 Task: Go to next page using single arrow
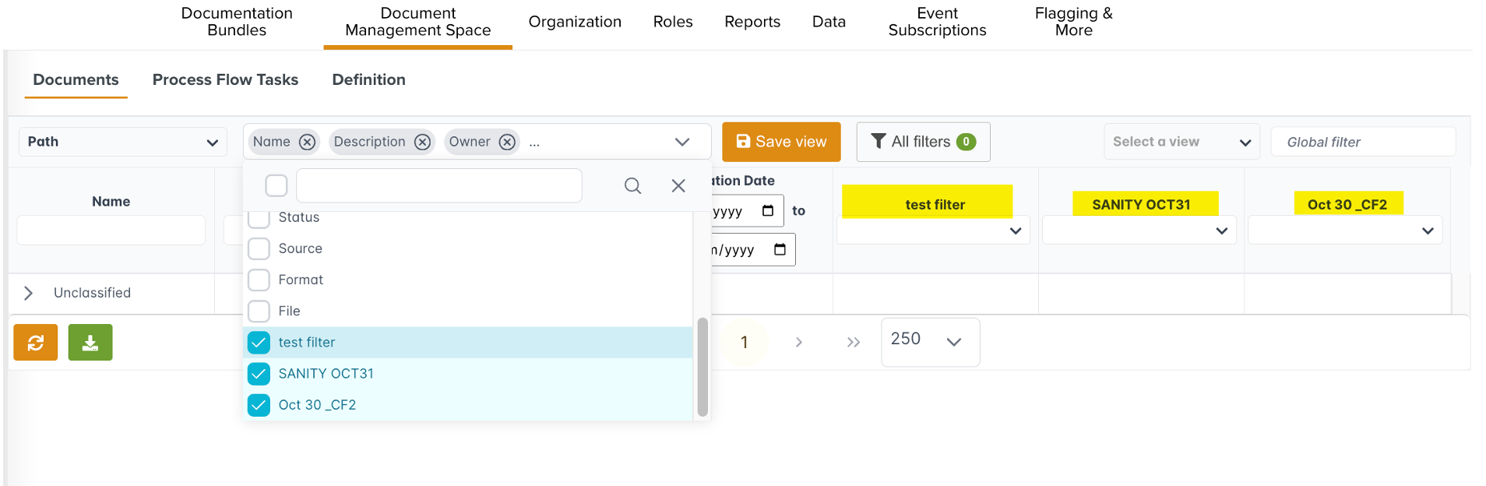tap(798, 343)
